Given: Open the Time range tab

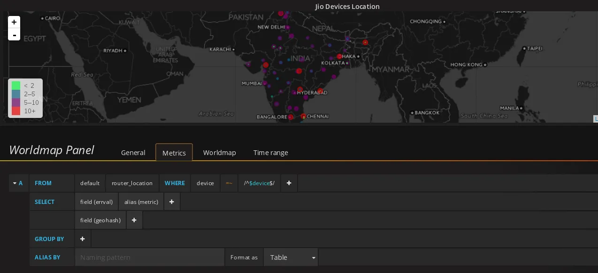Looking at the screenshot, I should pos(270,152).
